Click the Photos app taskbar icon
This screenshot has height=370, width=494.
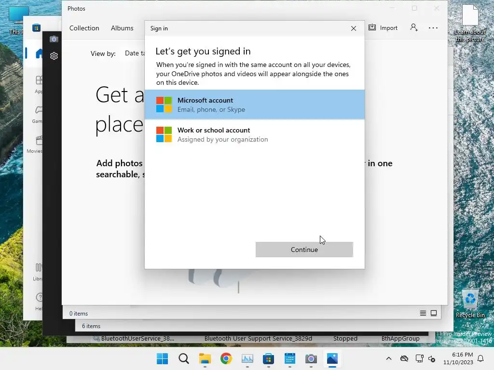(x=332, y=358)
